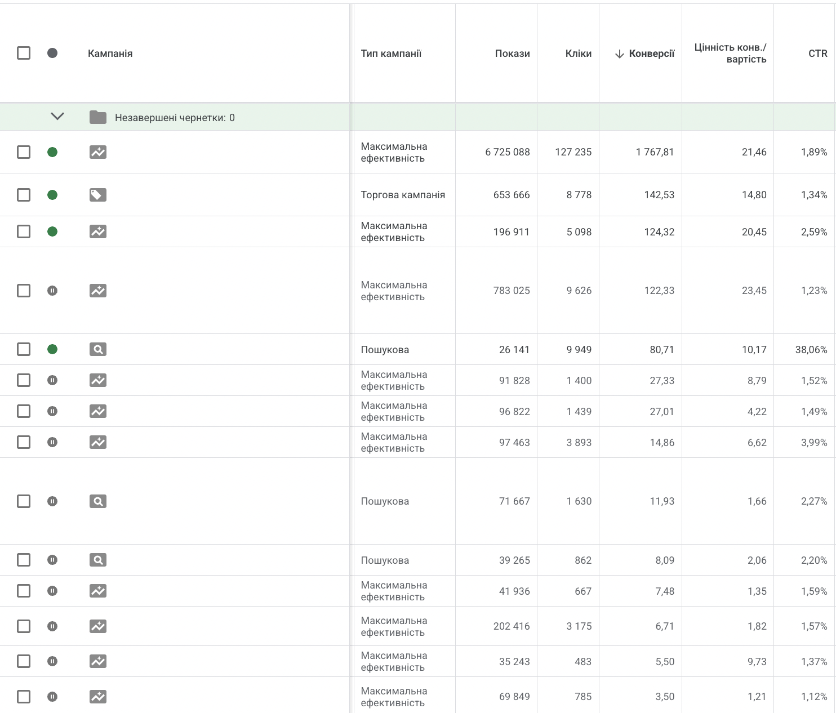Open paused status dropdown for row with 69 849 impressions
The width and height of the screenshot is (836, 713).
coord(52,697)
